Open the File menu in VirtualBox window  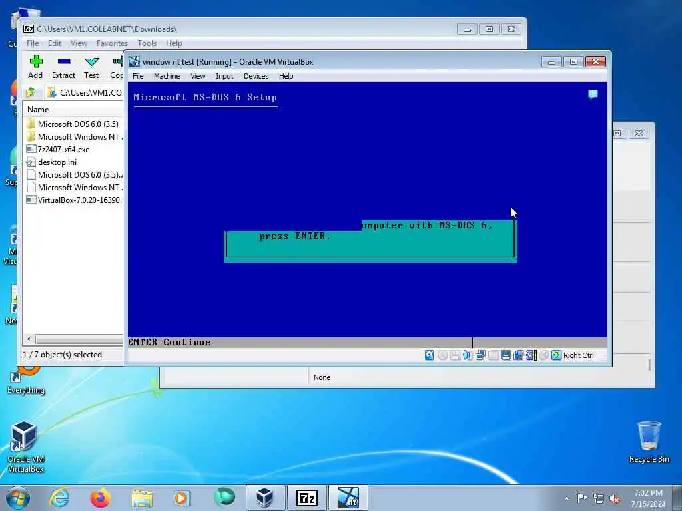click(138, 76)
